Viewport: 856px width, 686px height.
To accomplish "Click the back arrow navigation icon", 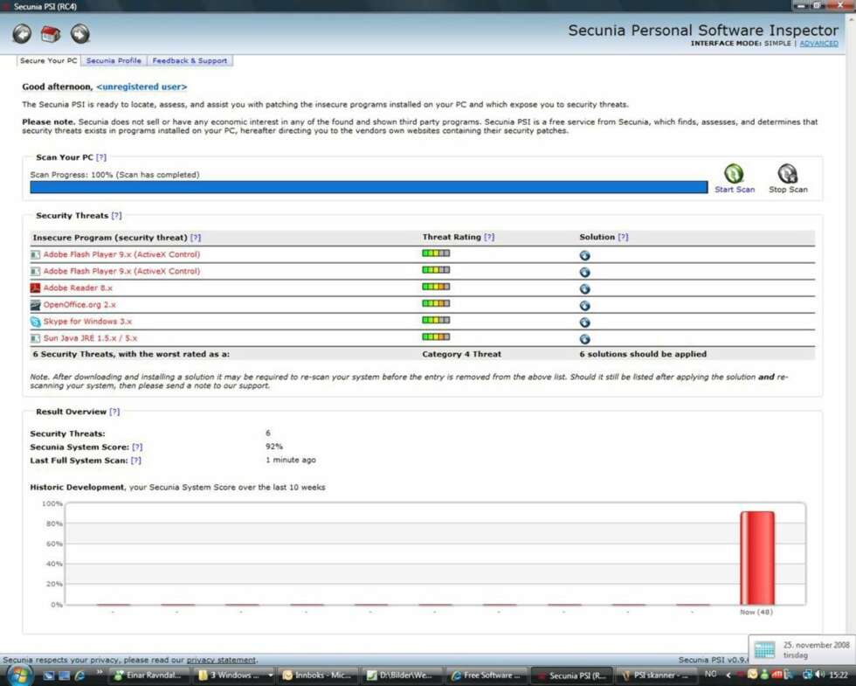I will [22, 34].
